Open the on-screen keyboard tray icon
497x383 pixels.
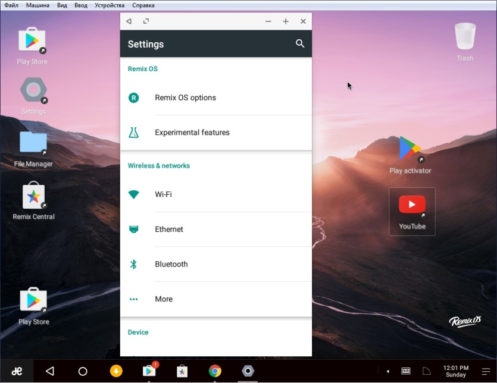coord(406,371)
